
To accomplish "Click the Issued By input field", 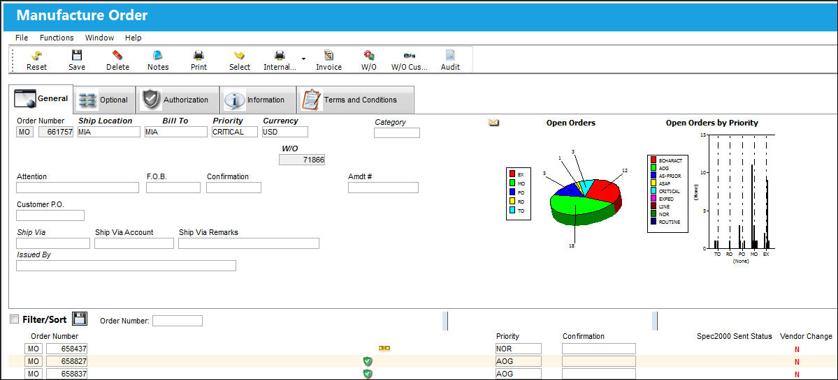I will (x=126, y=266).
